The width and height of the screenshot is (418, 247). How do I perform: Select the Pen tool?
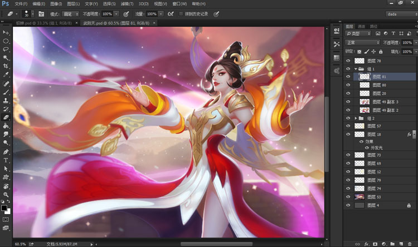(6, 152)
